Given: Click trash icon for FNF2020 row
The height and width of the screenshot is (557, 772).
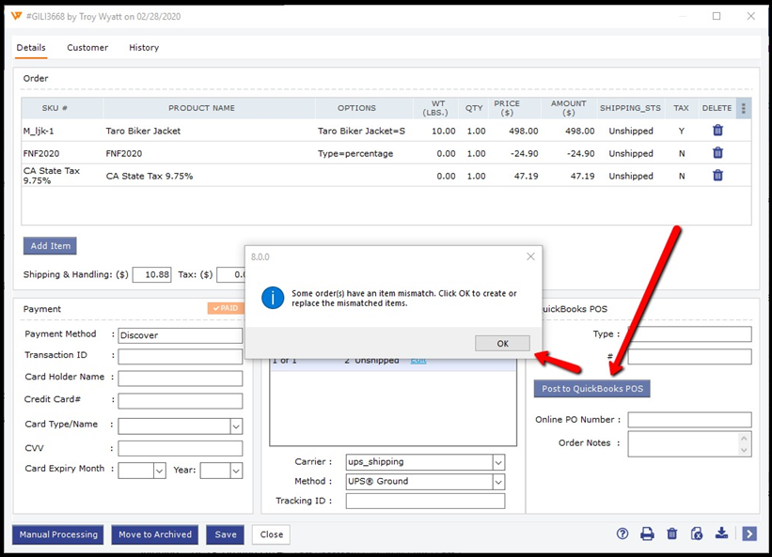Looking at the screenshot, I should (717, 153).
